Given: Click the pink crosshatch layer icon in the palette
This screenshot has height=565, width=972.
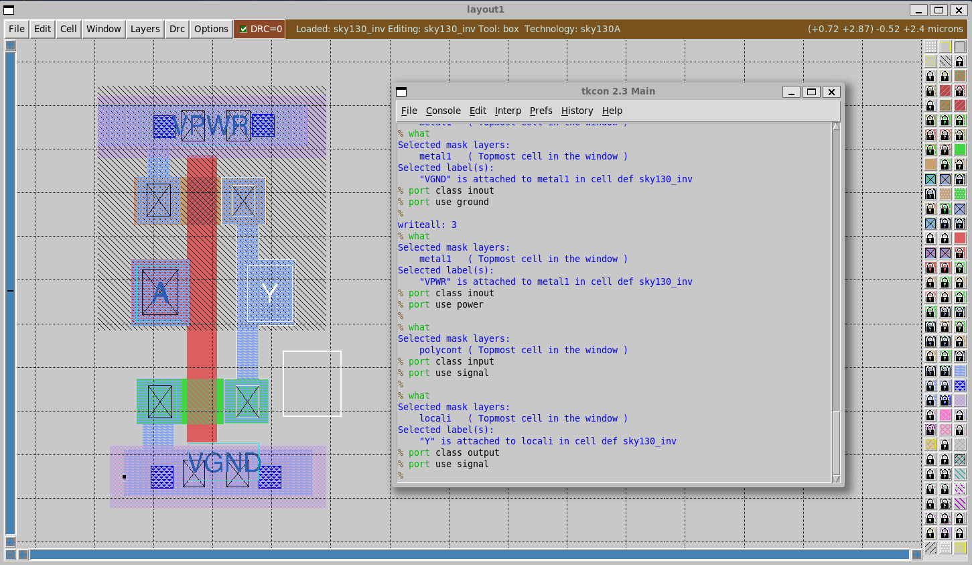Looking at the screenshot, I should coord(944,428).
